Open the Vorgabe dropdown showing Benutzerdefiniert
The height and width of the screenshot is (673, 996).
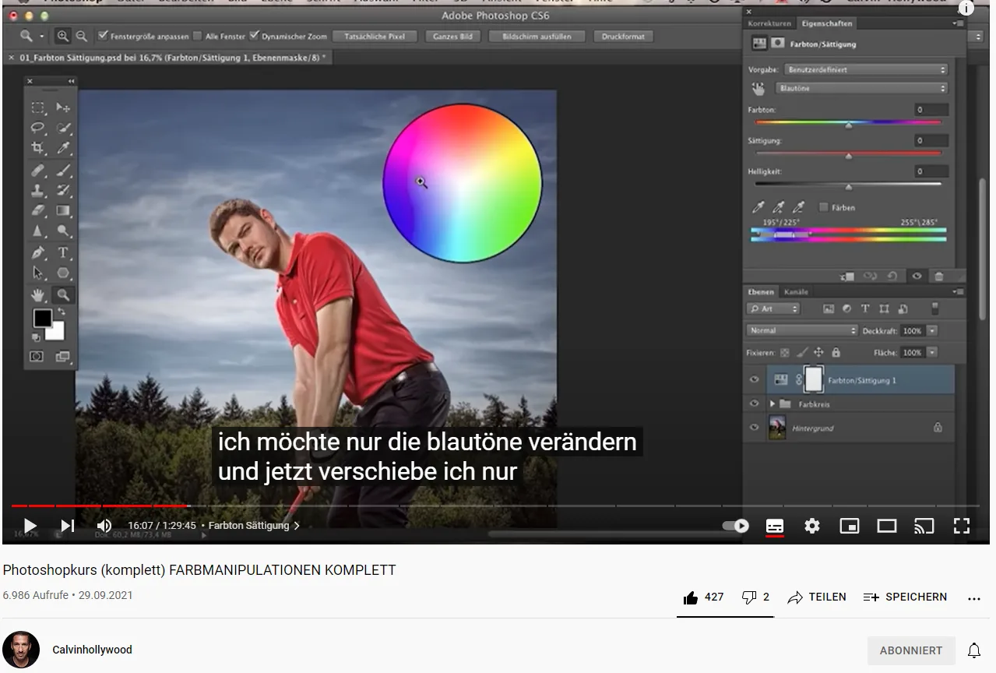pos(862,69)
